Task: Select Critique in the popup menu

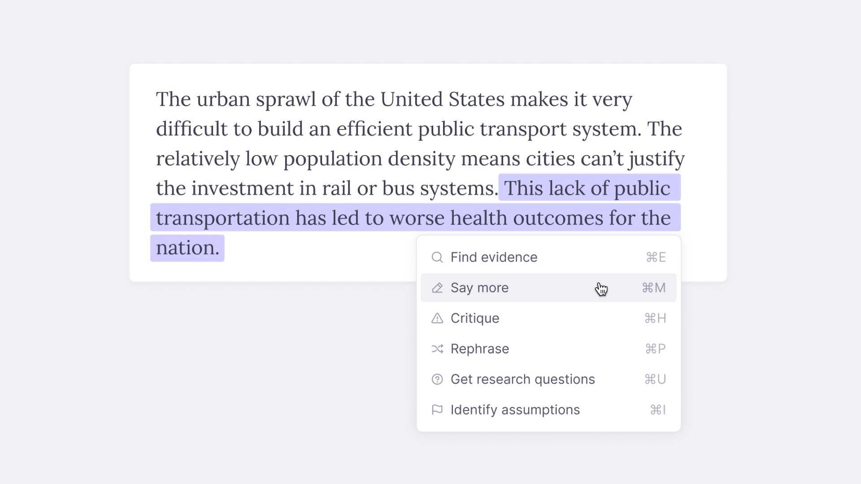Action: tap(548, 318)
